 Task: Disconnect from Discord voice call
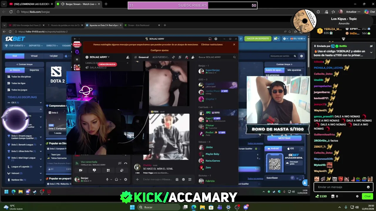point(125,163)
